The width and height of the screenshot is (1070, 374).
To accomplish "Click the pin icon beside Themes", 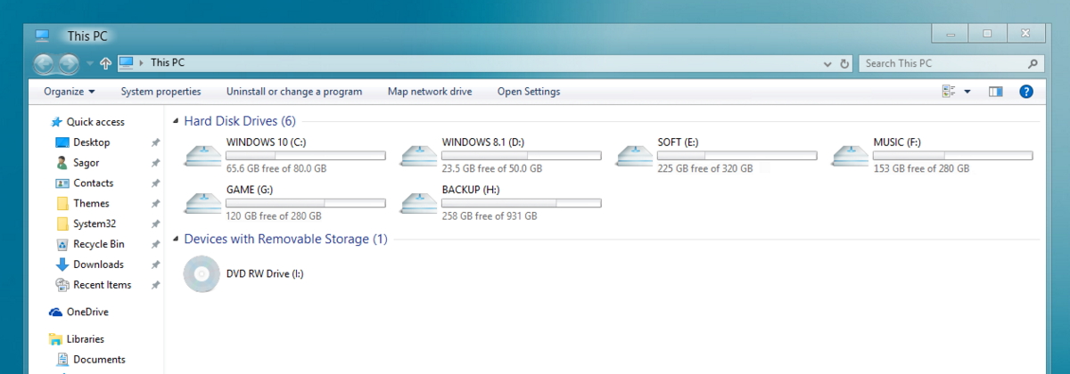I will click(x=155, y=204).
